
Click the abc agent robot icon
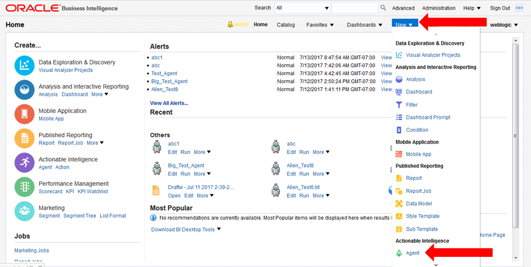point(276,147)
